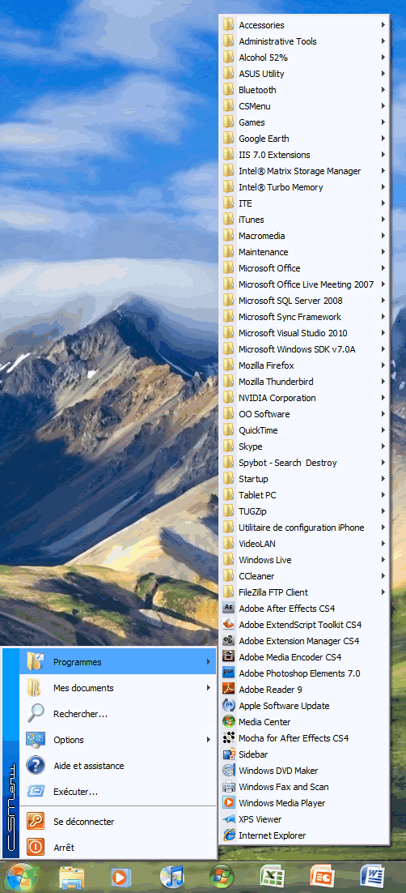Click the Exécuter run icon
This screenshot has width=406, height=893.
point(36,792)
